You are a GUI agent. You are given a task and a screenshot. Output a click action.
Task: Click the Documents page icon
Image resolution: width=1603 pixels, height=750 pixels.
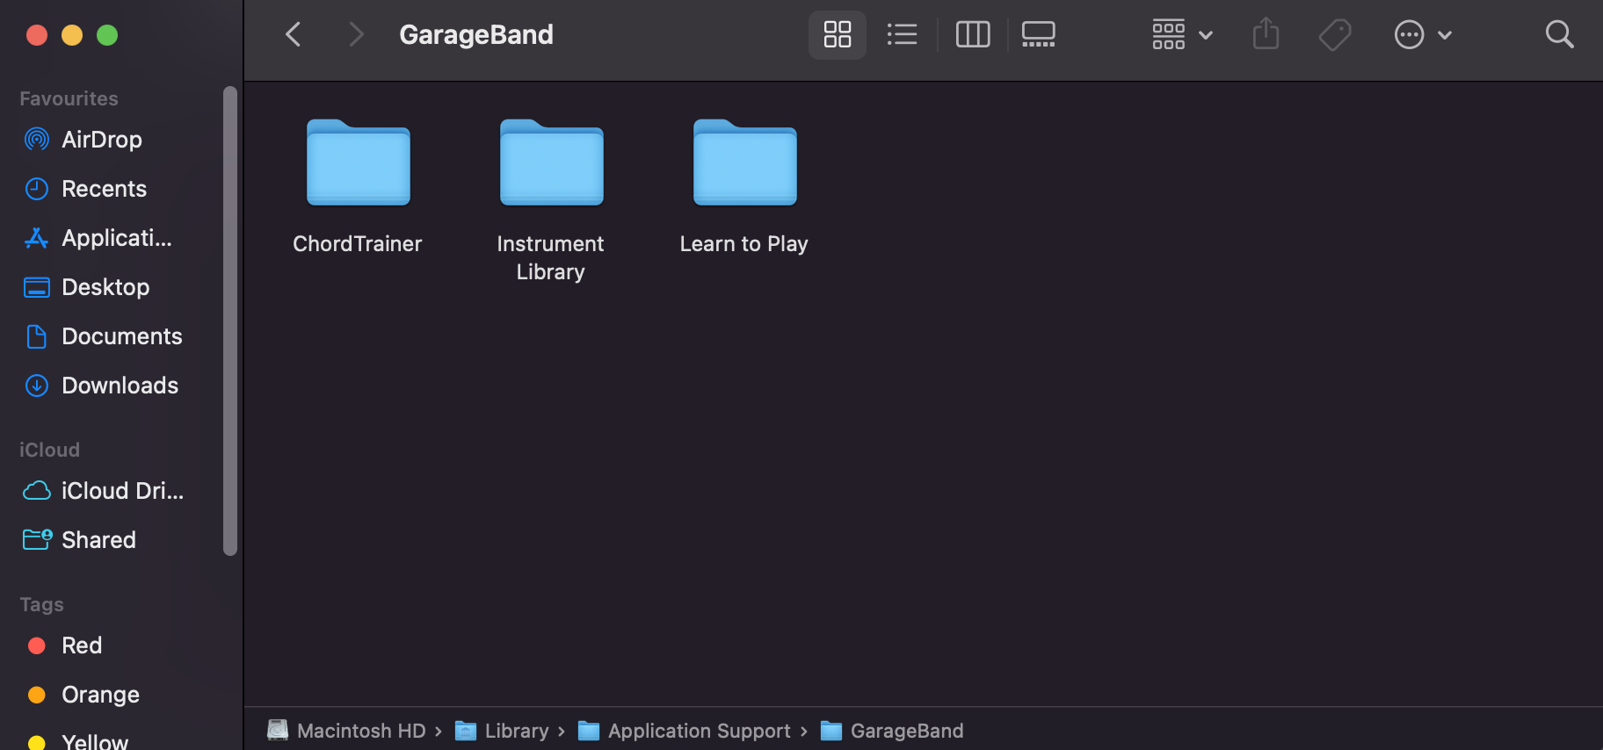(37, 336)
